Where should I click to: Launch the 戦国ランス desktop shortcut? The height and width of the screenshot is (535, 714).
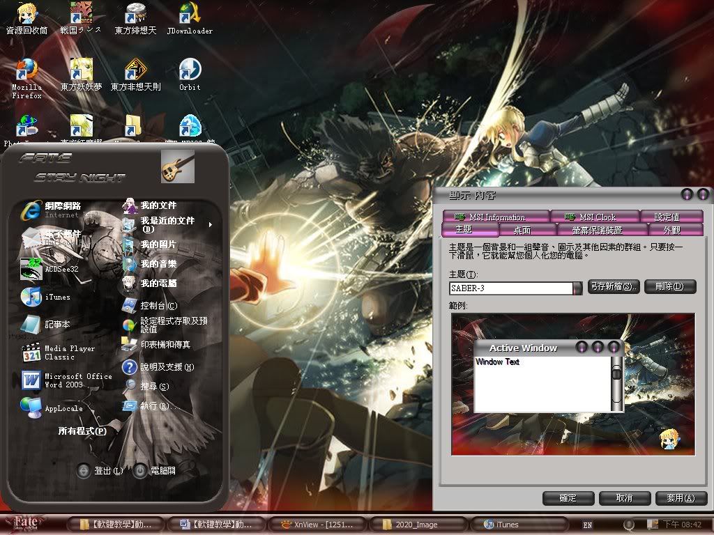81,18
